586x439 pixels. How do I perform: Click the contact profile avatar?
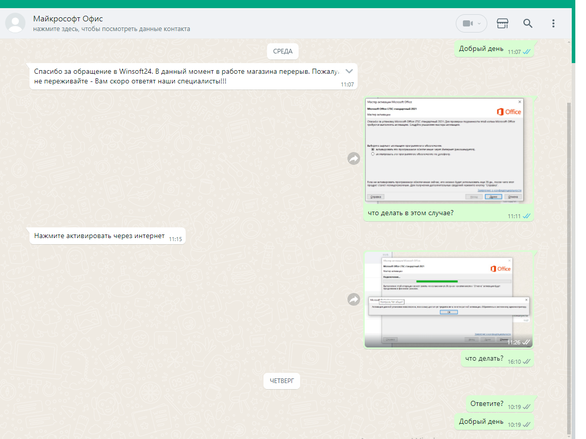click(x=15, y=23)
